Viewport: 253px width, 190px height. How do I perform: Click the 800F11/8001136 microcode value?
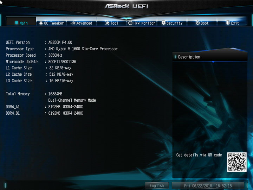[62, 62]
